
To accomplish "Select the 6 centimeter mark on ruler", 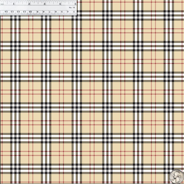I will [x=56, y=12].
